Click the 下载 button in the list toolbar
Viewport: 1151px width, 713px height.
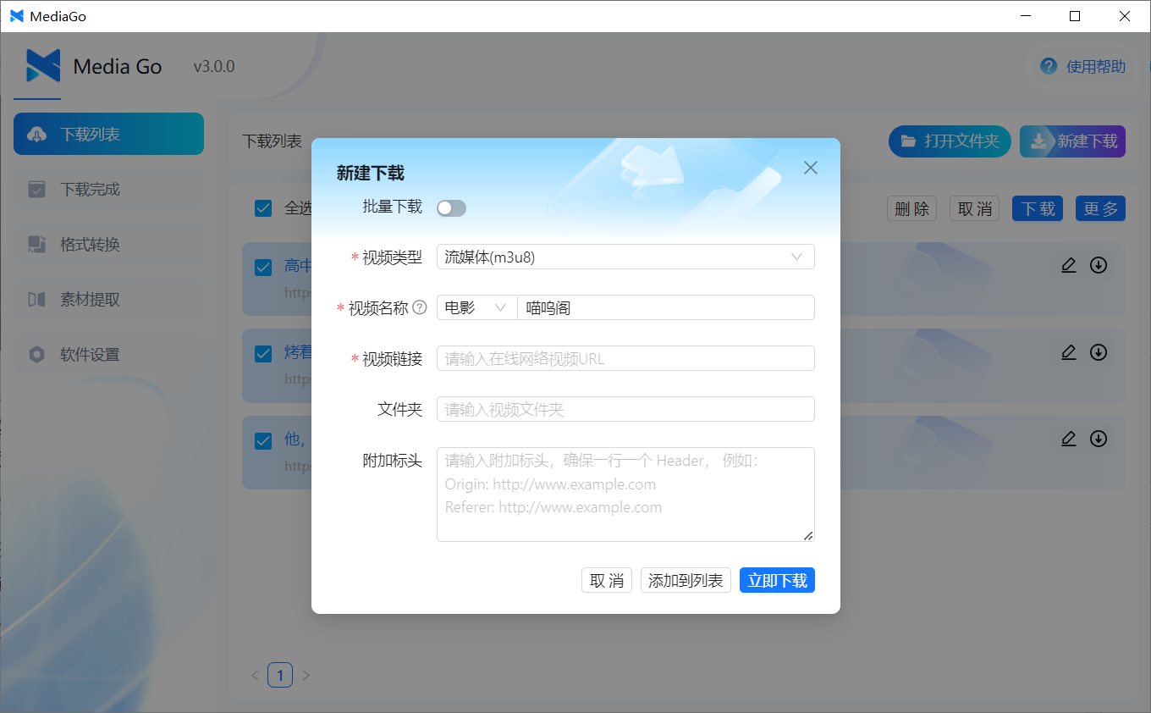pyautogui.click(x=1038, y=208)
